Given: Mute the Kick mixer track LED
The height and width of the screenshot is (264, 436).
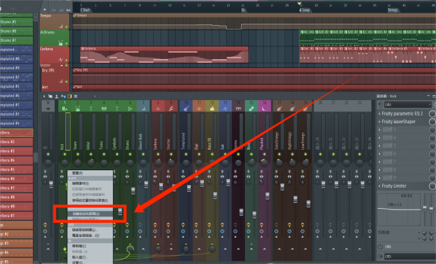Looking at the screenshot, I should (x=65, y=154).
